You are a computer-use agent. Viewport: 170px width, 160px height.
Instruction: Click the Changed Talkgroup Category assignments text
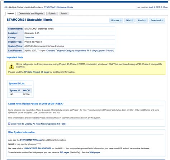[x=80, y=50]
